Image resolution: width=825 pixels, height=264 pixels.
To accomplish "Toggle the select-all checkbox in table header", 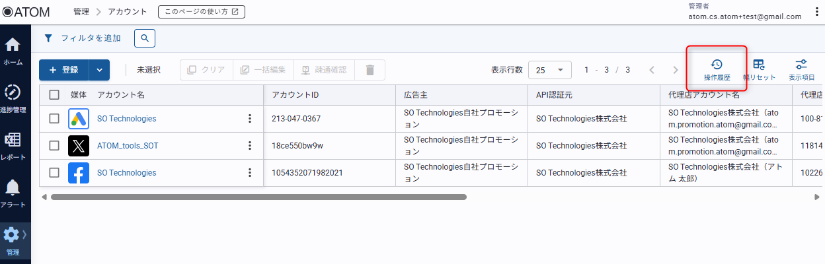I will (x=54, y=95).
